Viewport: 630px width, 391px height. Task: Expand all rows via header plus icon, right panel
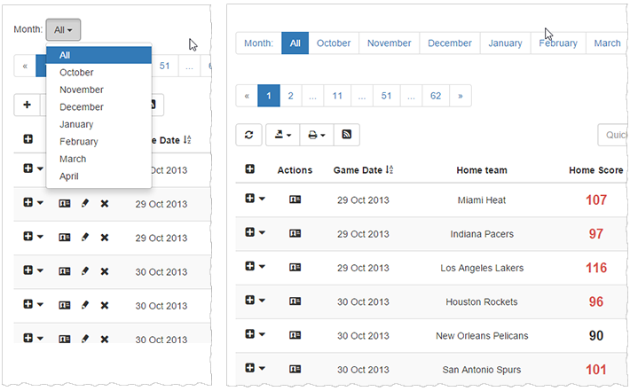pyautogui.click(x=250, y=169)
